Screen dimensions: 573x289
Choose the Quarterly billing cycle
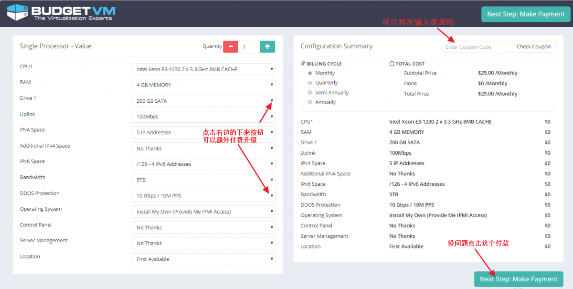(310, 83)
